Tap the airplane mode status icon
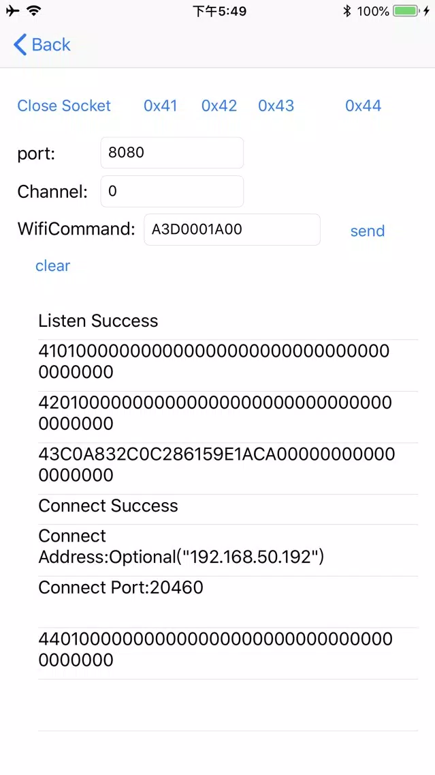 tap(12, 11)
